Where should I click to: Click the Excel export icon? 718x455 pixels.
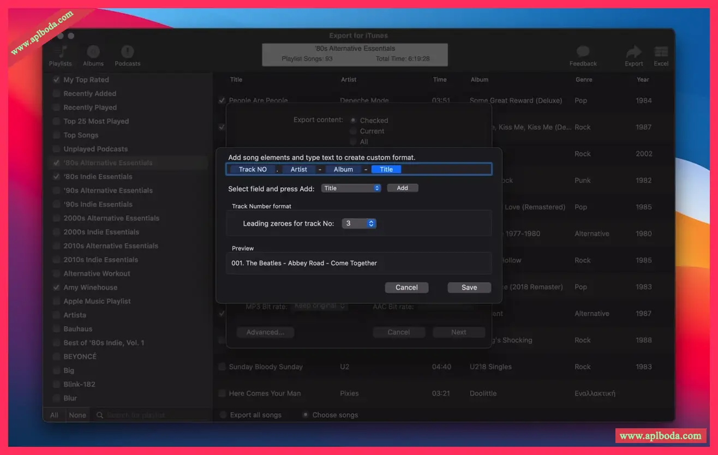(x=661, y=52)
